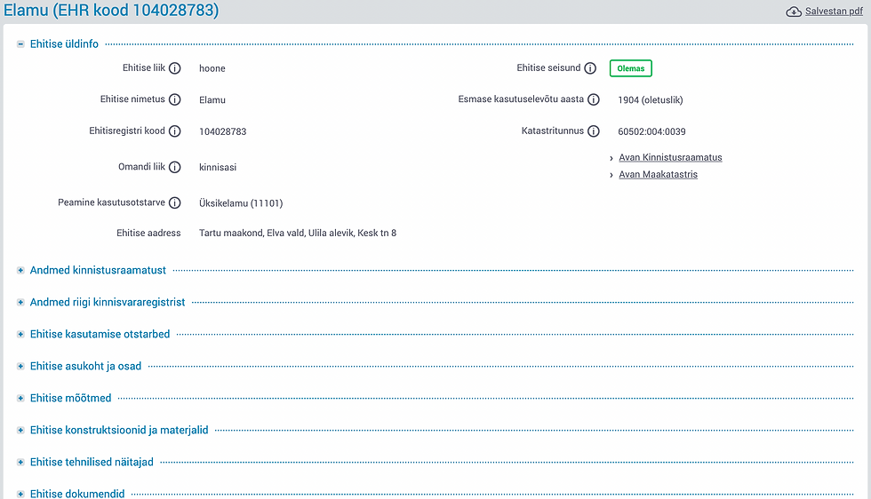Click the Elamu building name value

(212, 100)
